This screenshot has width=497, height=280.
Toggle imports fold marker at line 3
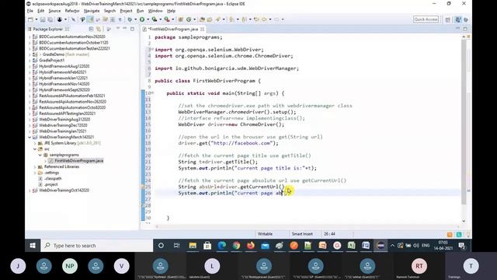coord(152,50)
